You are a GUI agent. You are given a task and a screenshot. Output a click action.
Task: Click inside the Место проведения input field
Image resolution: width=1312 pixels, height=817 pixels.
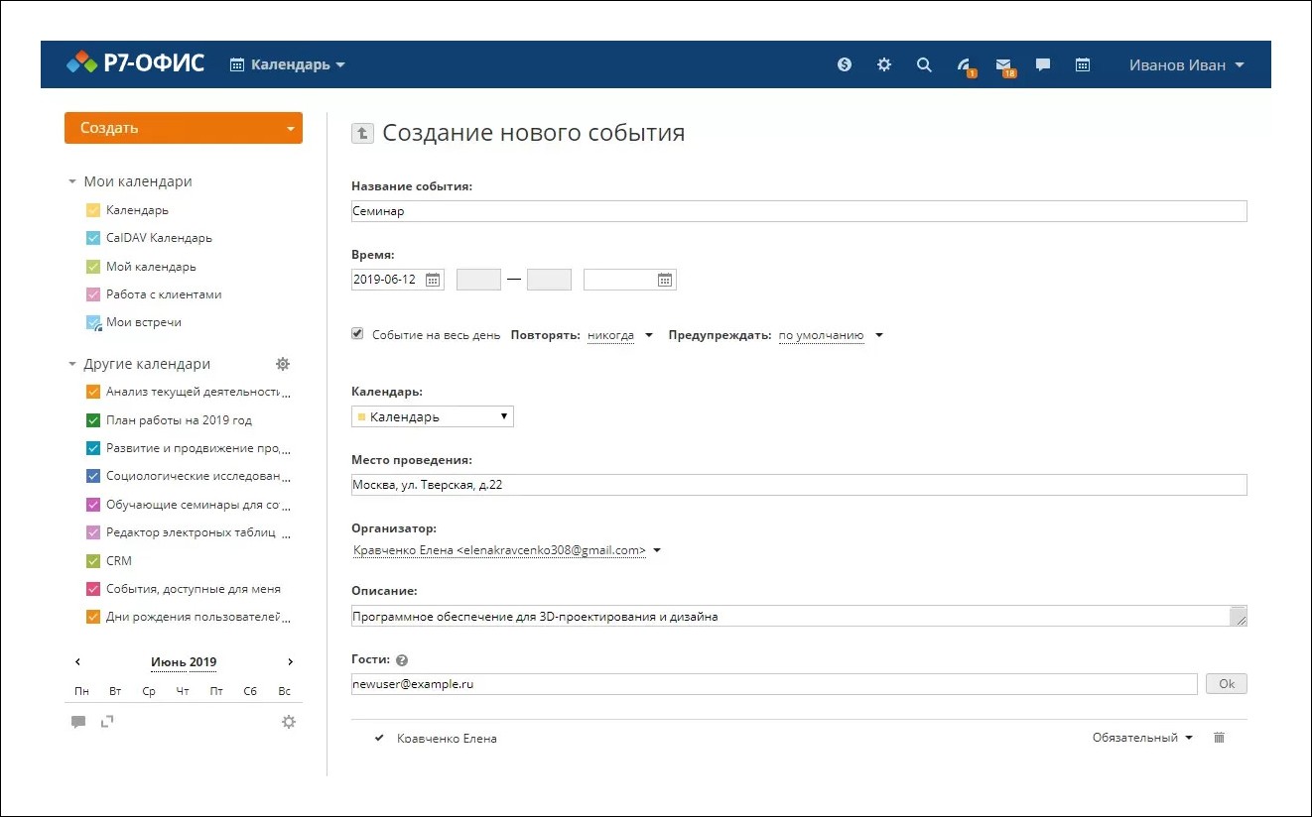click(x=695, y=485)
